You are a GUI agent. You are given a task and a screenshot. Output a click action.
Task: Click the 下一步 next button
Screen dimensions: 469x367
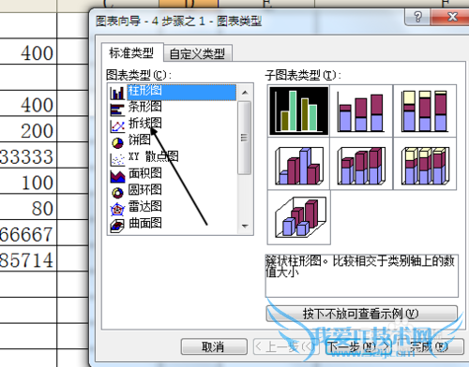pos(357,346)
